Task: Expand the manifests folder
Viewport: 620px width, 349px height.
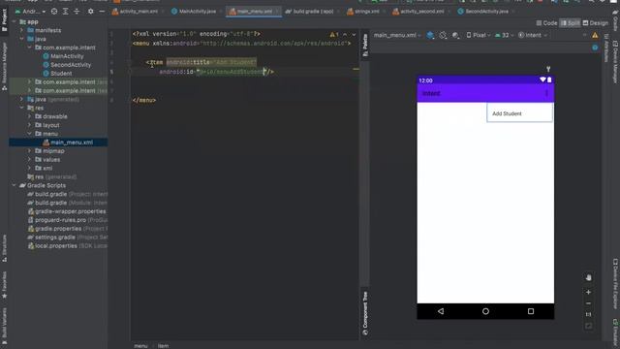Action: point(21,30)
